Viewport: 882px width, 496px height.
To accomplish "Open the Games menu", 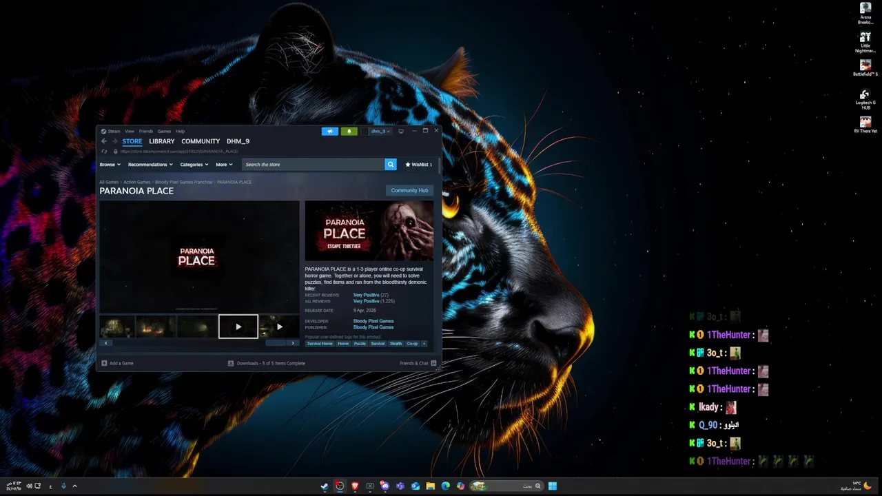I will pos(164,131).
